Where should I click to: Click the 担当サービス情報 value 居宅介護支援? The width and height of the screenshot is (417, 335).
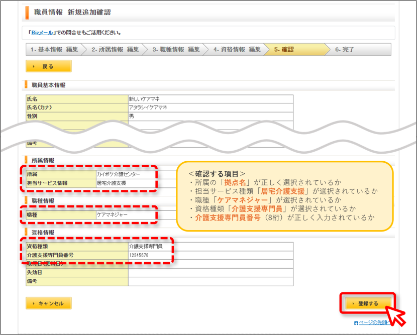[112, 183]
